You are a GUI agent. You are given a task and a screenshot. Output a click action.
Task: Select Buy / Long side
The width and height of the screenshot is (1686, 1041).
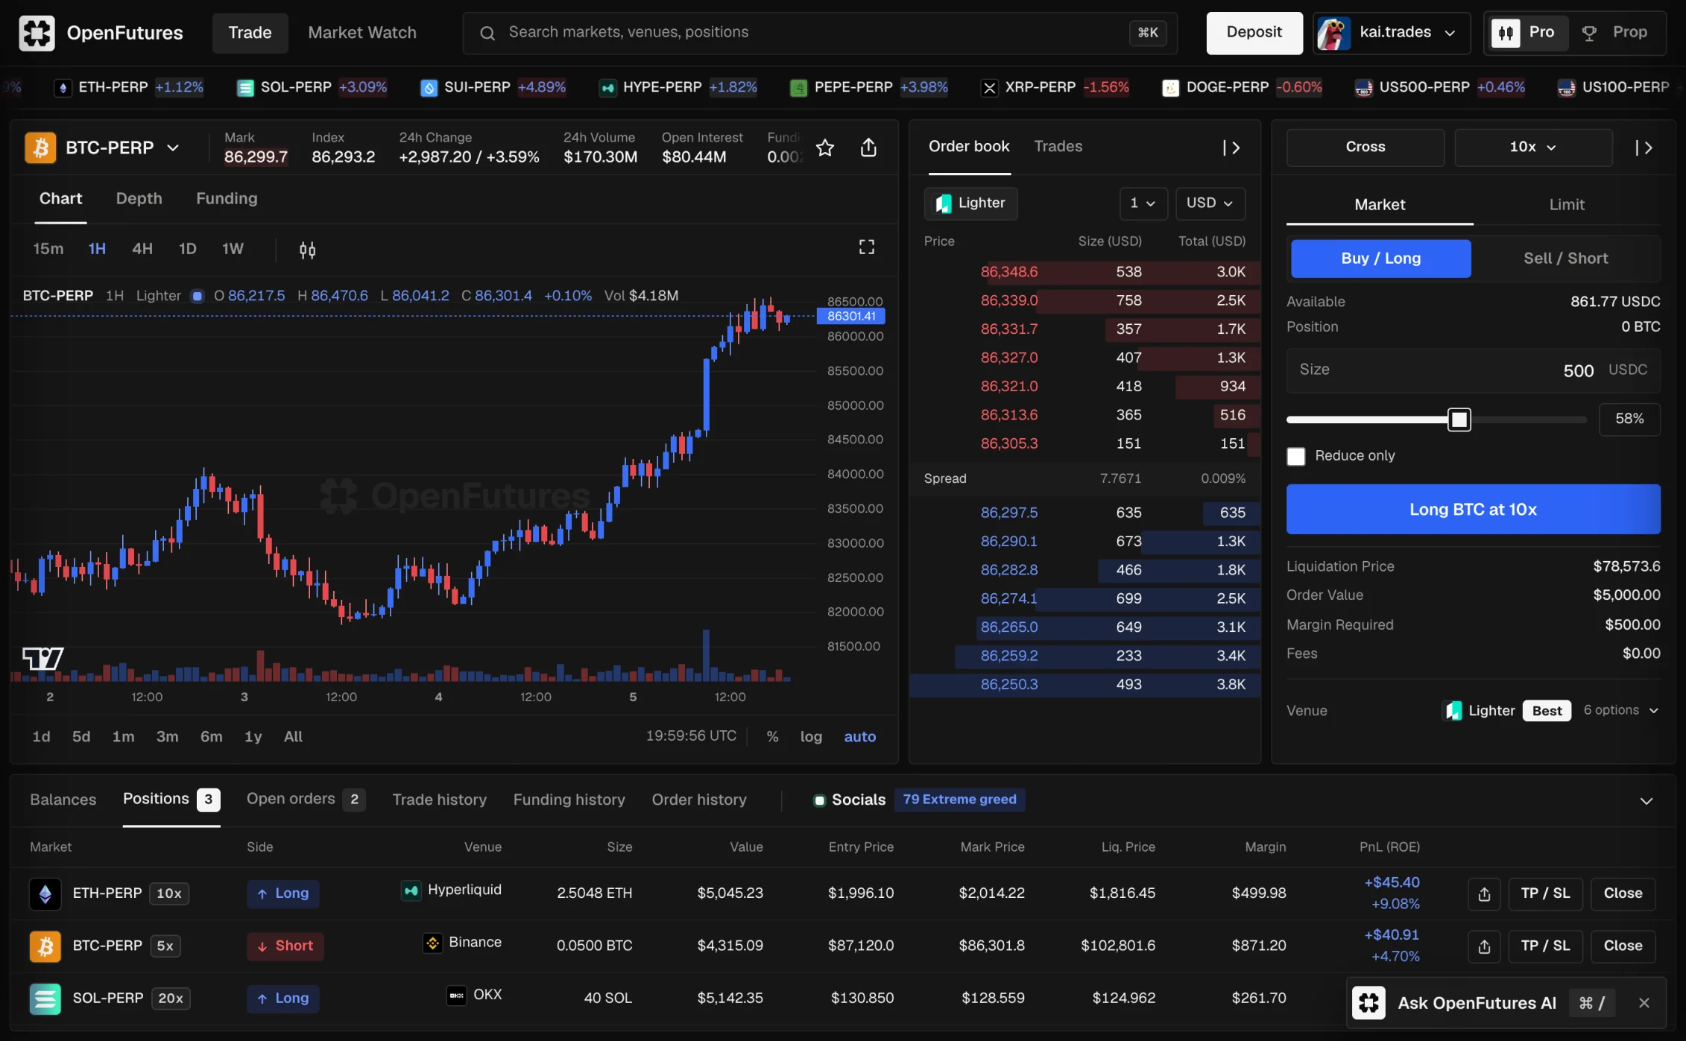(x=1380, y=259)
